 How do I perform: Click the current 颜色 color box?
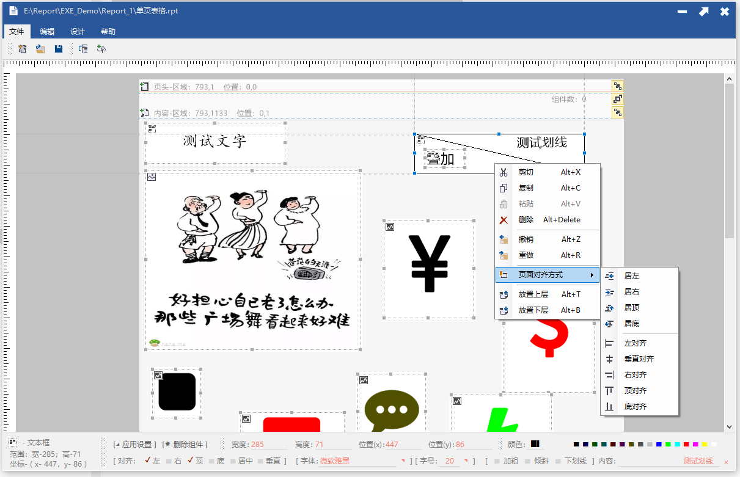tap(535, 444)
